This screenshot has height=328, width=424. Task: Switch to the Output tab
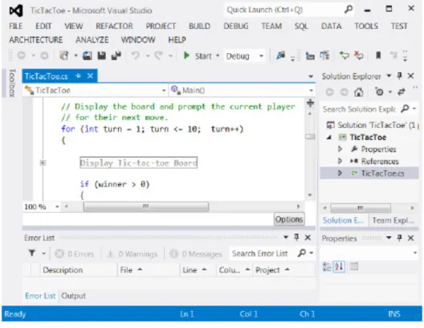coord(73,296)
